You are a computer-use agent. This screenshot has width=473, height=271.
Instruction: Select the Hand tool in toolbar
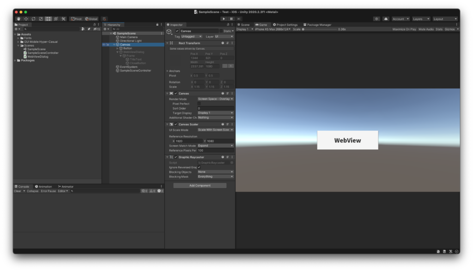click(18, 19)
